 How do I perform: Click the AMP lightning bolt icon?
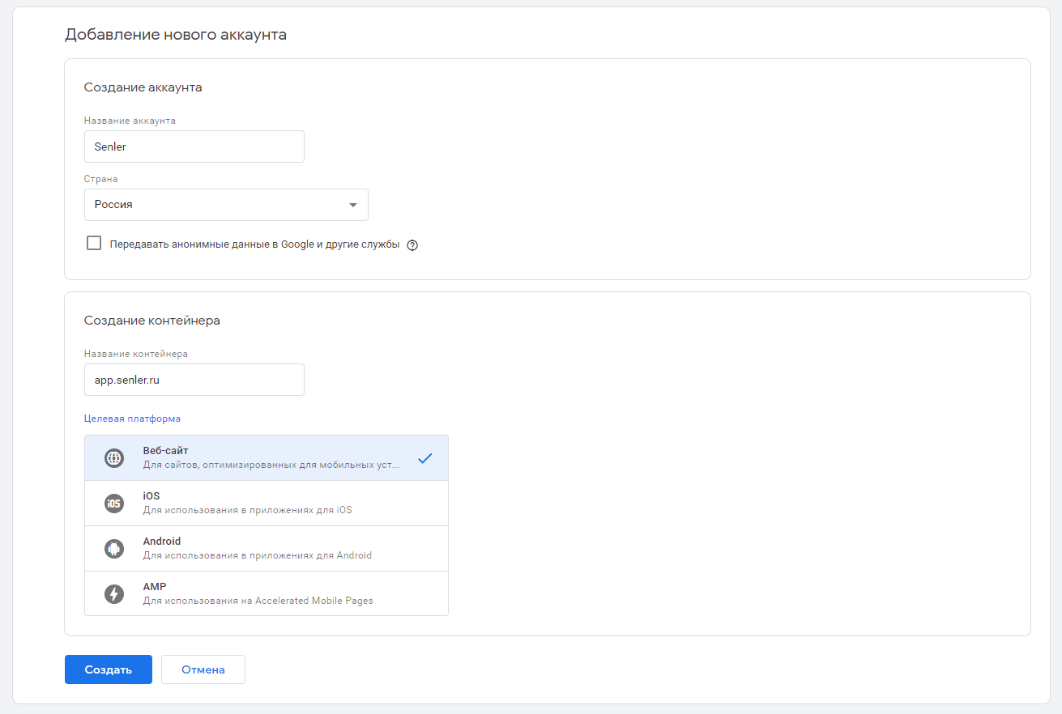tap(114, 594)
